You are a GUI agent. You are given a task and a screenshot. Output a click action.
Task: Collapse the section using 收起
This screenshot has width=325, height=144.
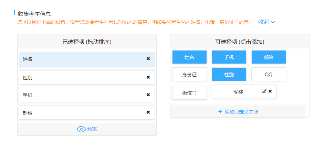[264, 22]
